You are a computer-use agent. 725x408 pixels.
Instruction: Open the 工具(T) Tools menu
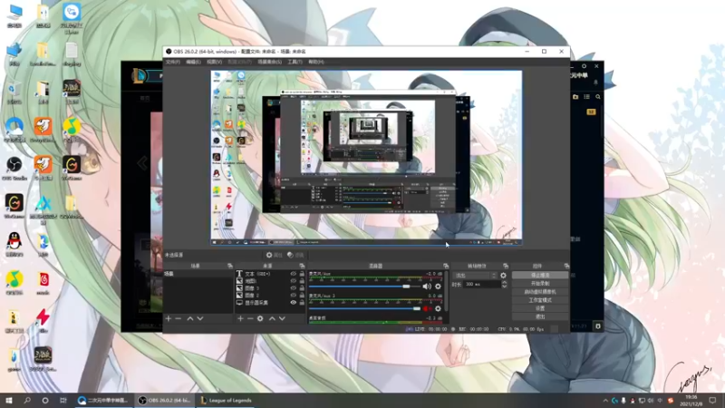point(295,62)
